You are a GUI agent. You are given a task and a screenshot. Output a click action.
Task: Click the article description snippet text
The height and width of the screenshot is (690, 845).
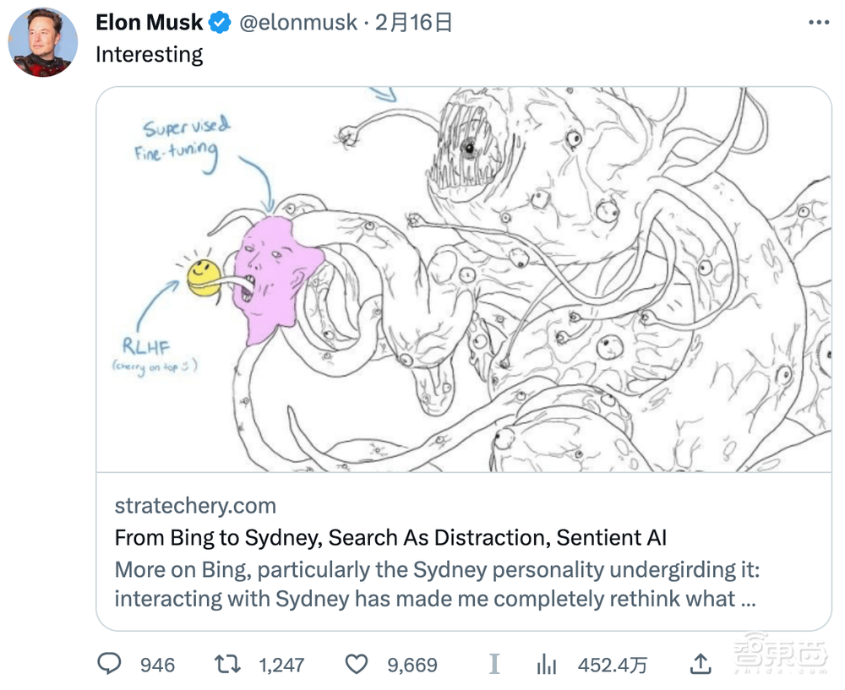coord(436,584)
